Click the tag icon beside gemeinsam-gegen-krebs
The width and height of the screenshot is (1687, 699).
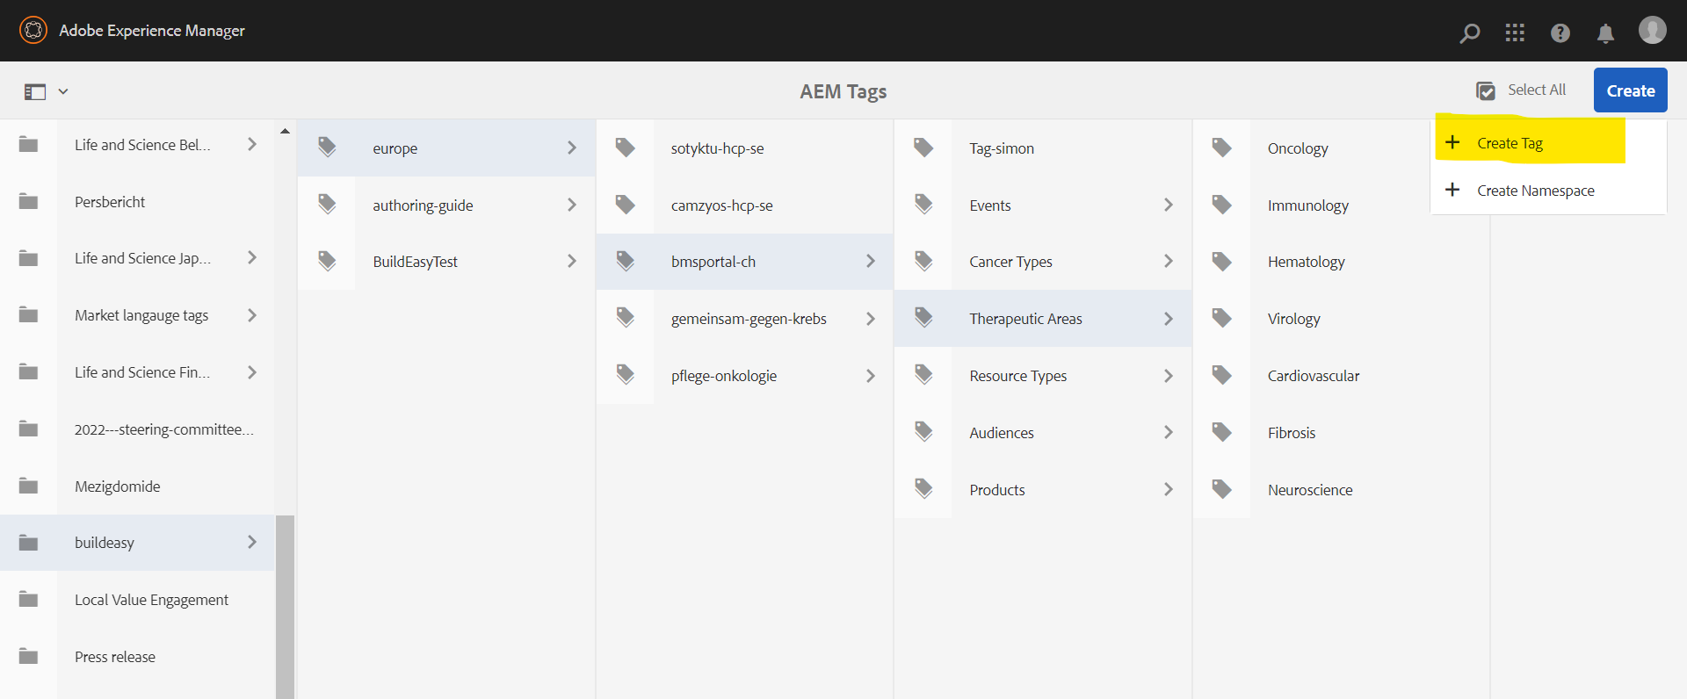point(626,317)
